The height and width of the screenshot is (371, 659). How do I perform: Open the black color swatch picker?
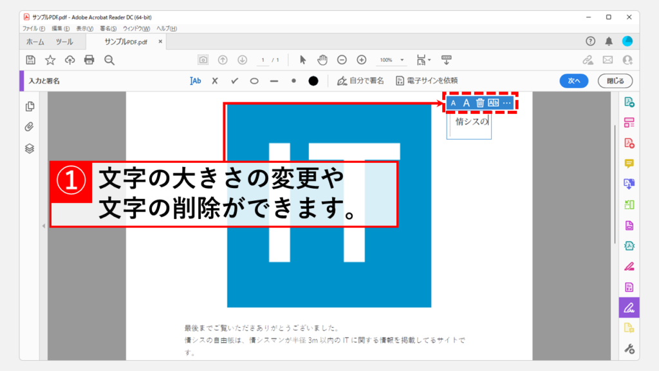pyautogui.click(x=313, y=81)
